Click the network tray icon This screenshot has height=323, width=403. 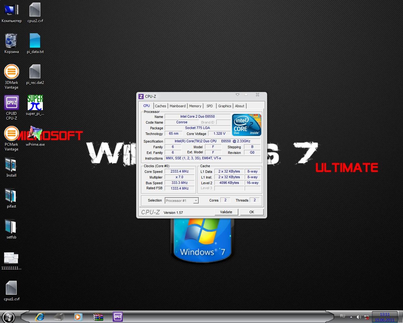point(366,317)
